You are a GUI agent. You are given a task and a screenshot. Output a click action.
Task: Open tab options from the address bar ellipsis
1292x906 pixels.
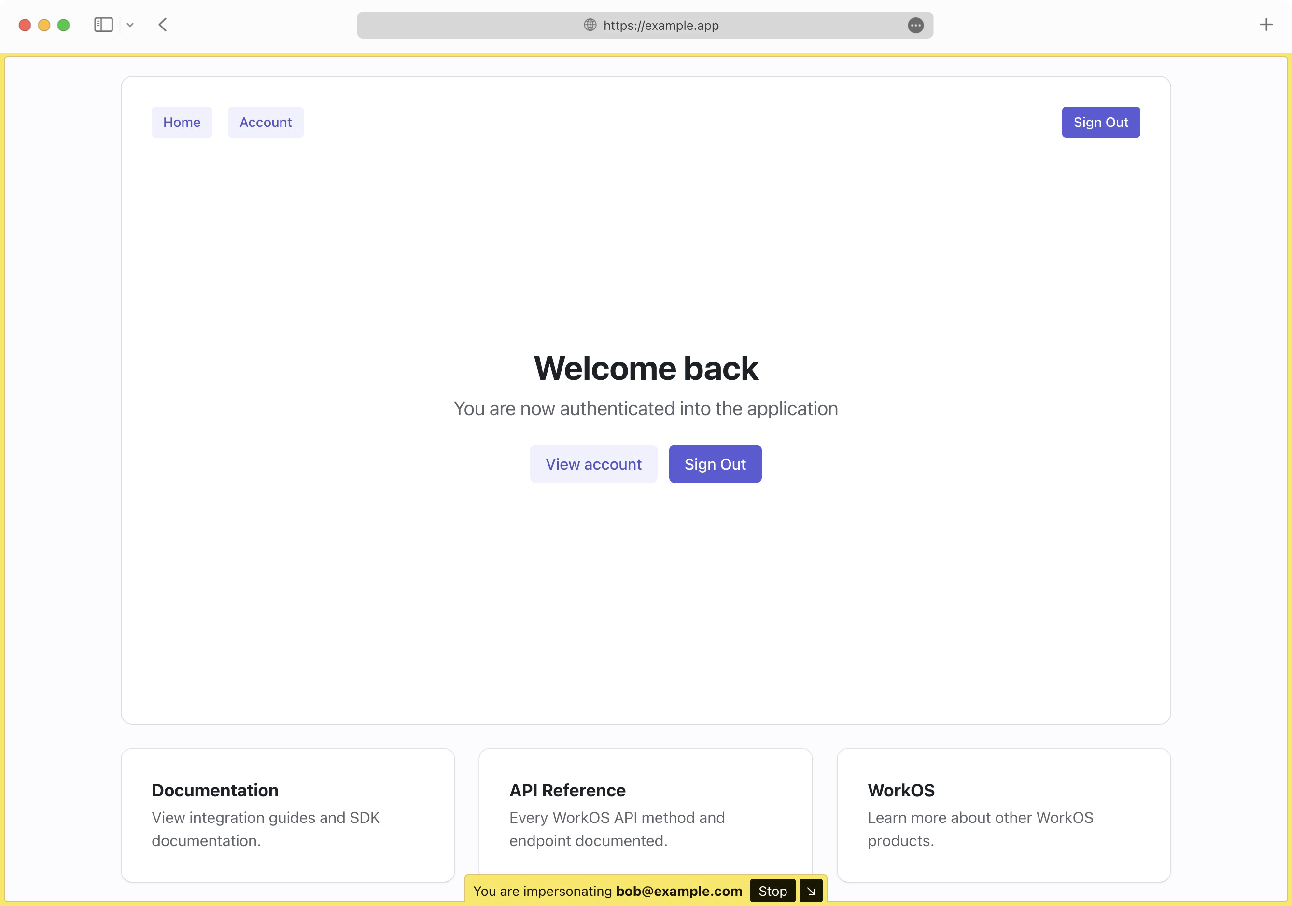coord(915,26)
